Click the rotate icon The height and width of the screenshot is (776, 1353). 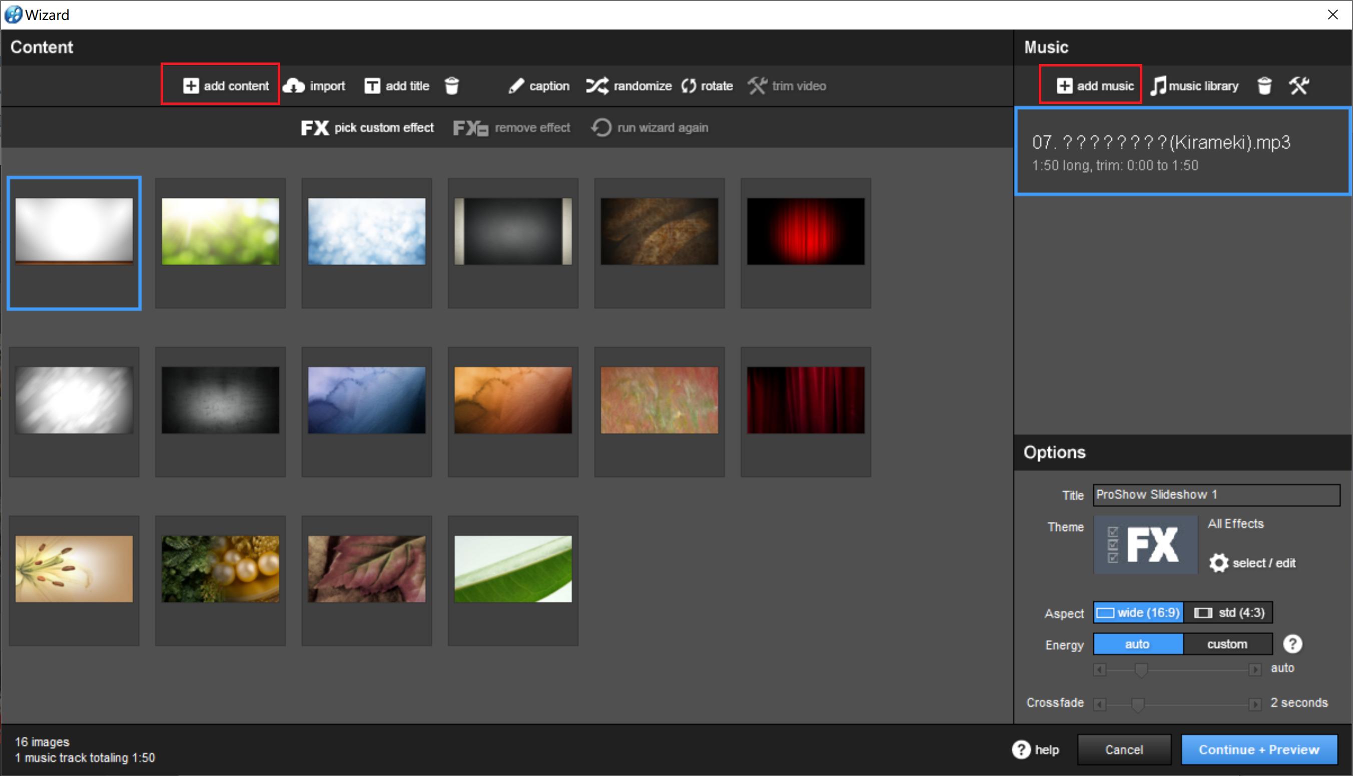coord(689,86)
